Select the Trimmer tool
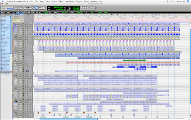This screenshot has width=191, height=120. [x=29, y=8]
